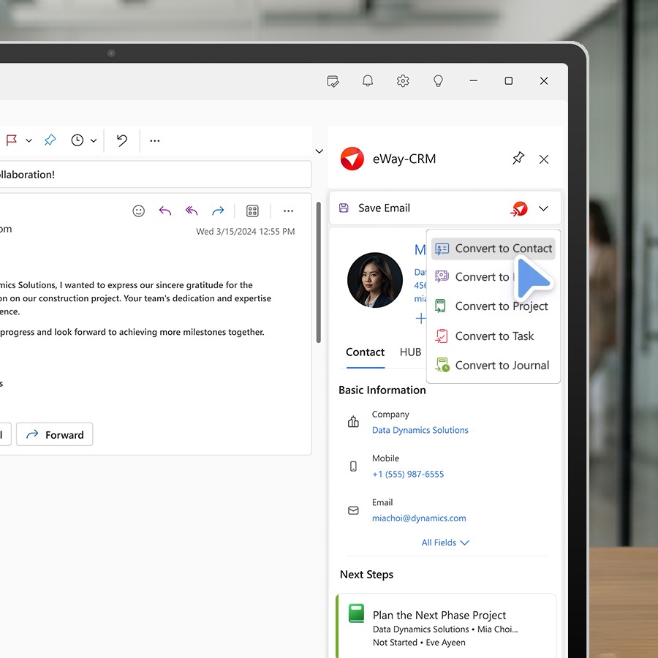Click the undo arrow in the toolbar
Image resolution: width=658 pixels, height=658 pixels.
tap(121, 140)
